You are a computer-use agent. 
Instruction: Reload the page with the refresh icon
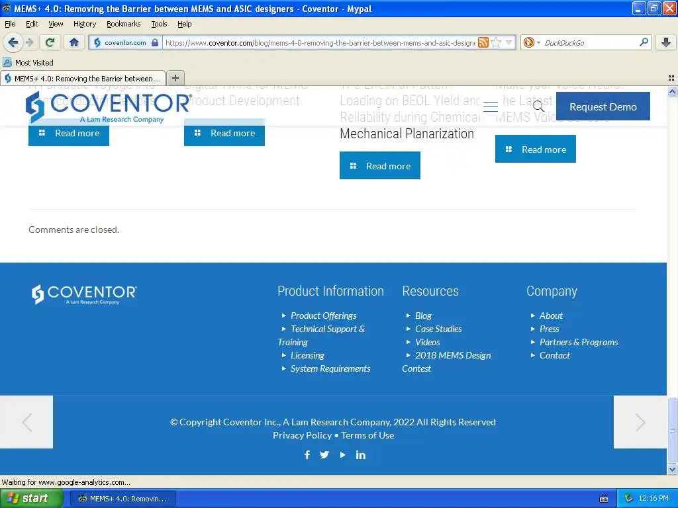point(50,42)
